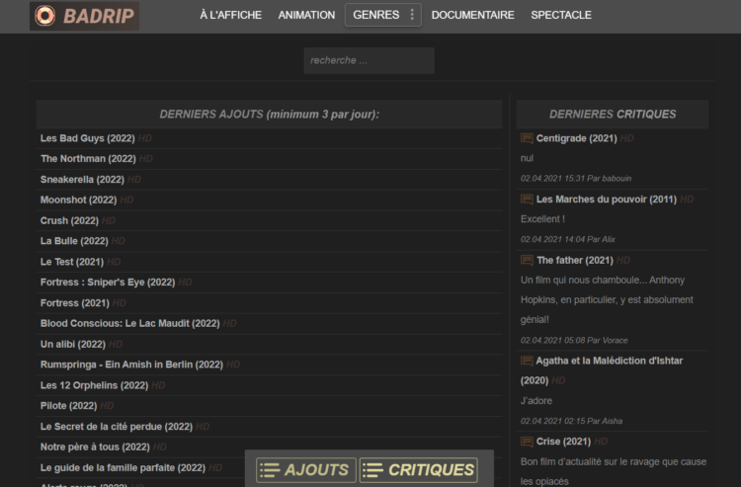This screenshot has height=487, width=741.
Task: Open the À L'AFFICHE menu item
Action: tap(230, 15)
